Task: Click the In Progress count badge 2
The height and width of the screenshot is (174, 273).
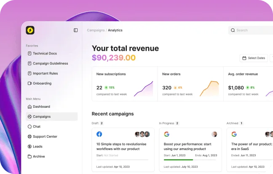Action: pos(177,123)
